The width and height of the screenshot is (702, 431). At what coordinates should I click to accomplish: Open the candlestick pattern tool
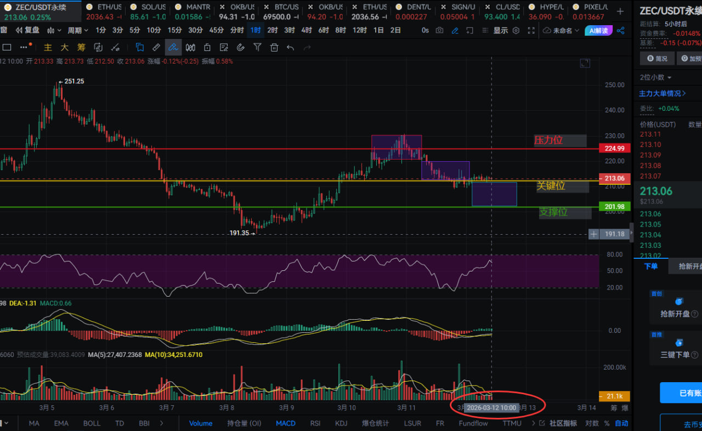190,48
